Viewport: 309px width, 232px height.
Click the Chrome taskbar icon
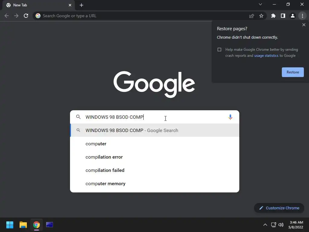click(x=37, y=225)
